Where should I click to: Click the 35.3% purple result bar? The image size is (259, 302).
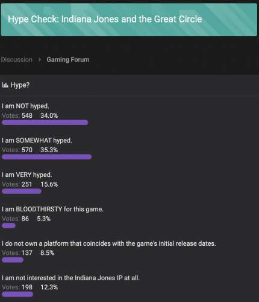coord(47,157)
